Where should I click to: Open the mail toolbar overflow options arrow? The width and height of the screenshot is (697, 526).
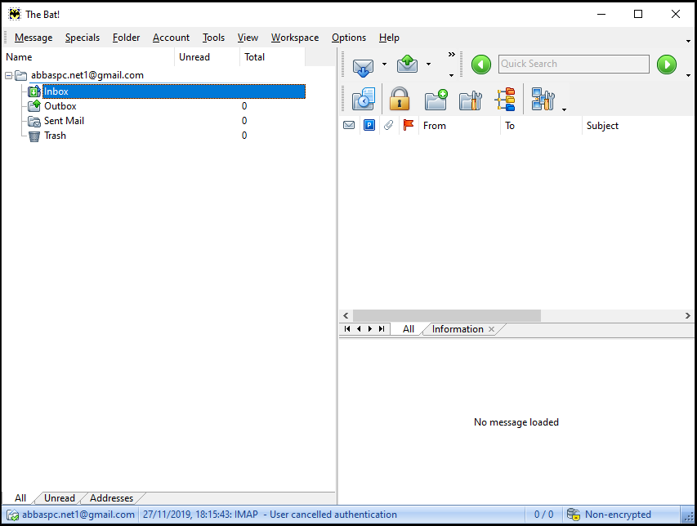(x=452, y=75)
